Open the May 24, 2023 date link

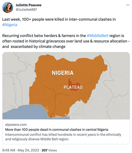[28, 150]
